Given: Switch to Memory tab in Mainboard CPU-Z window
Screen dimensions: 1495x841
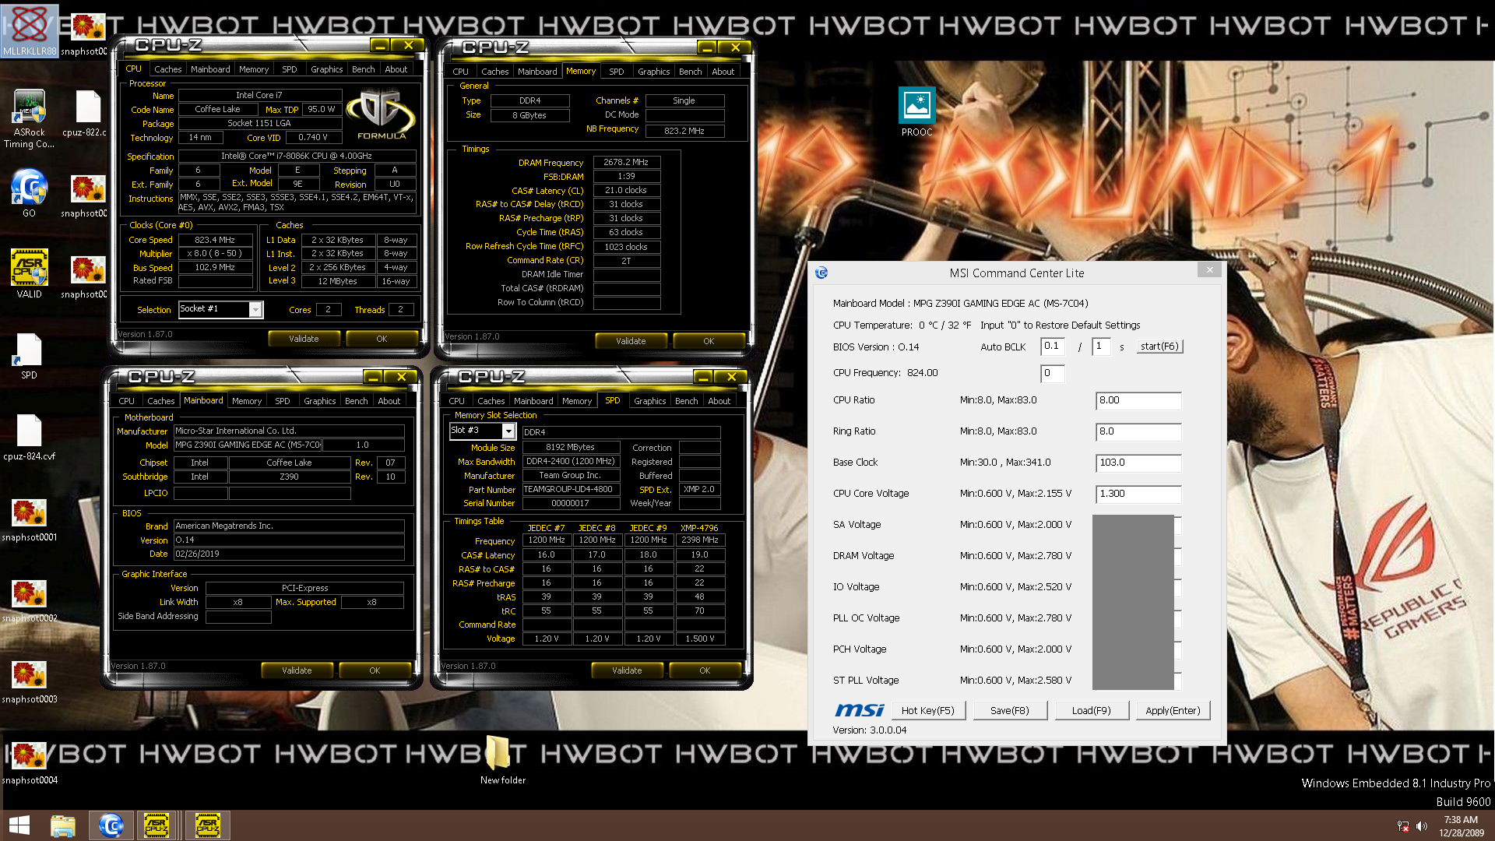Looking at the screenshot, I should pos(246,401).
